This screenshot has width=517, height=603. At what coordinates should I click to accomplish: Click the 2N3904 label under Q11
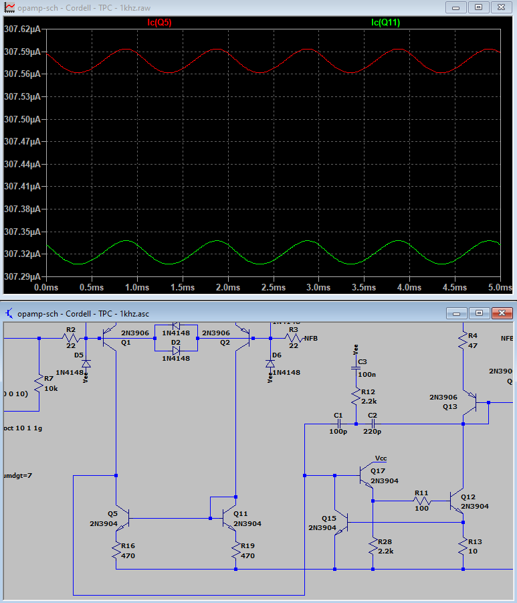(247, 523)
